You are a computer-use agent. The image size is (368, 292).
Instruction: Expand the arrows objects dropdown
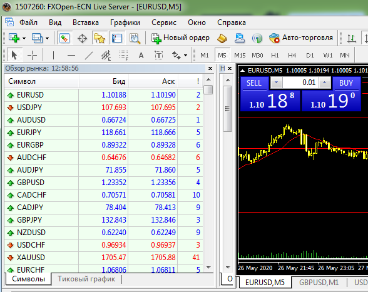coord(186,56)
